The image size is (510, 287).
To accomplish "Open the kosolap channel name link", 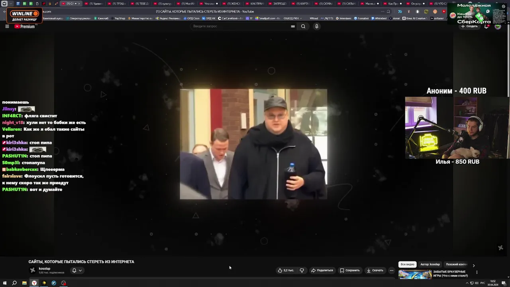I will click(45, 269).
